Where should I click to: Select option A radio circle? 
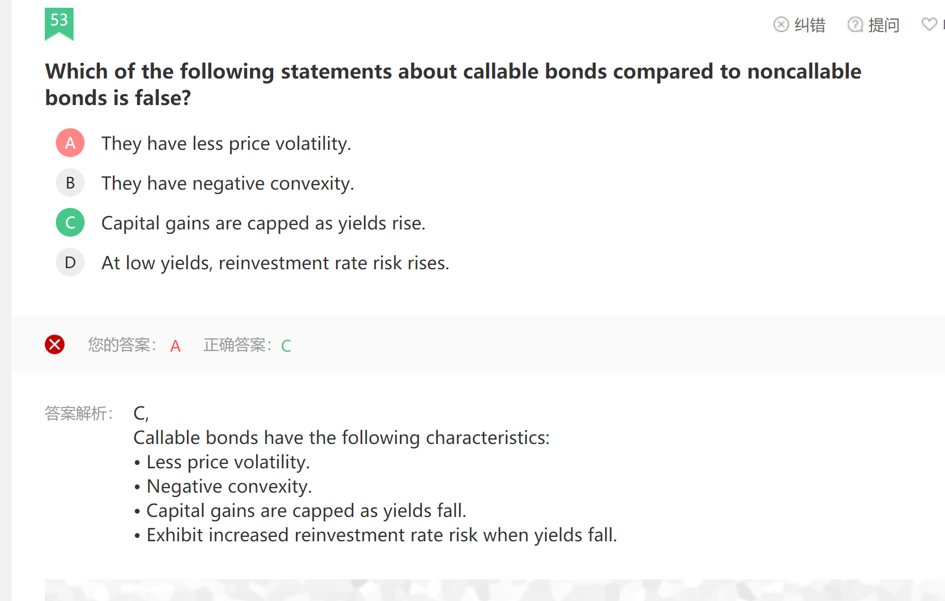pos(70,143)
